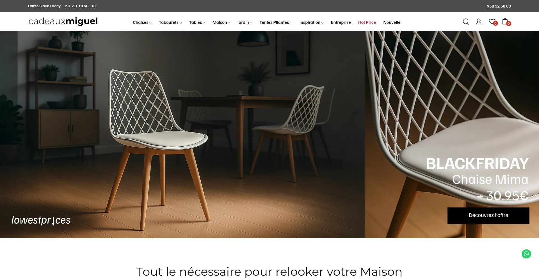This screenshot has height=278, width=539.
Task: Click the phone number 958 52 50 00
Action: point(499,6)
